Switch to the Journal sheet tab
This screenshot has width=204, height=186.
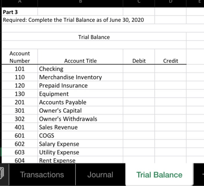(x=100, y=175)
